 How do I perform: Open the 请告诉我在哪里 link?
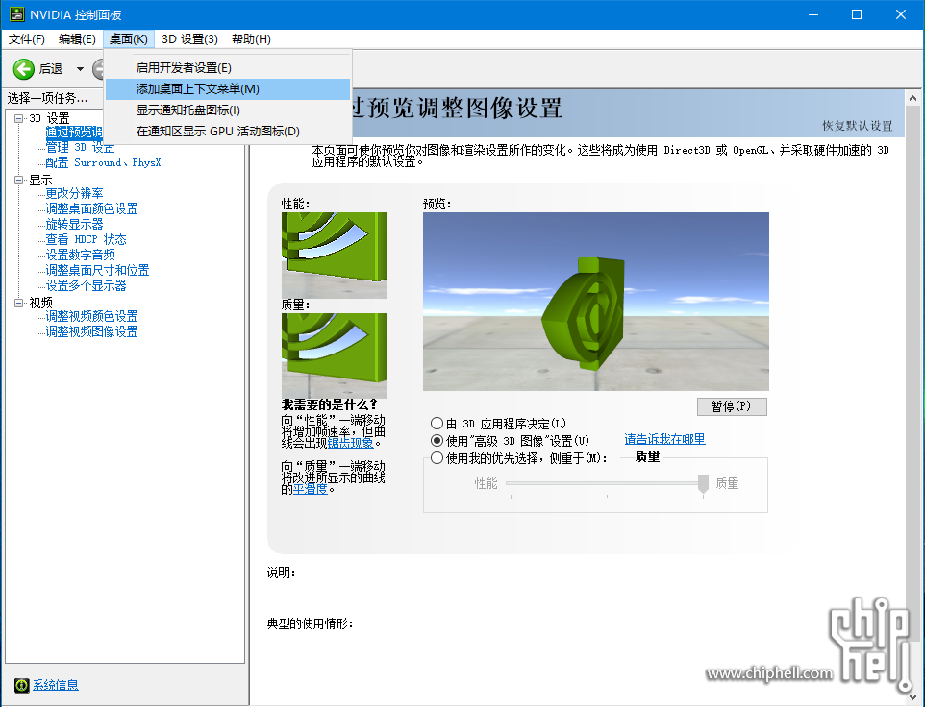click(x=664, y=439)
